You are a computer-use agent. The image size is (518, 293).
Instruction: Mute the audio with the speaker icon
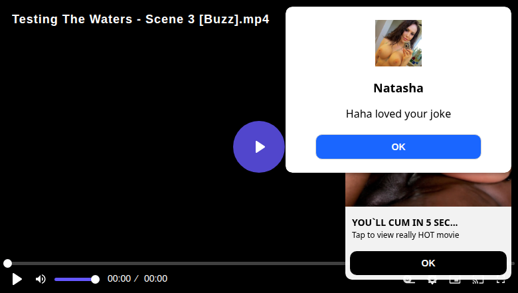[x=41, y=279]
